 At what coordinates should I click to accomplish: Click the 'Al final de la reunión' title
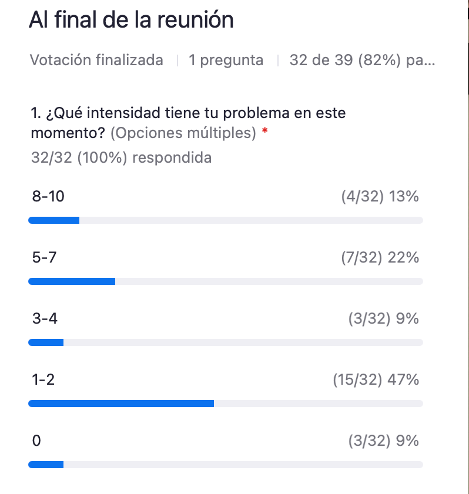point(131,19)
